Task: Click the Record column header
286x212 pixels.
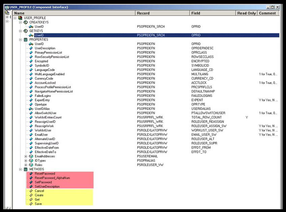Action: (x=162, y=13)
